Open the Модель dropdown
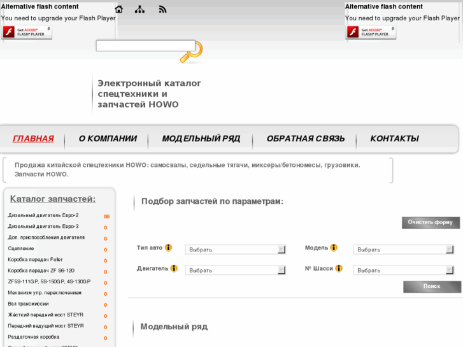The width and height of the screenshot is (463, 347). (403, 250)
